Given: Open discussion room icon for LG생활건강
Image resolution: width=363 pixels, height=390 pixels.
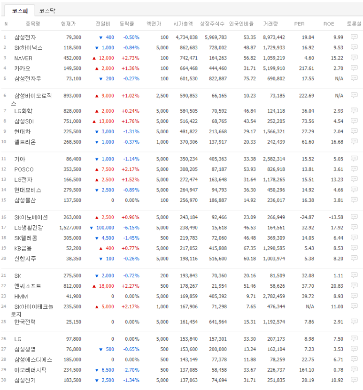Looking at the screenshot, I should [x=354, y=227].
